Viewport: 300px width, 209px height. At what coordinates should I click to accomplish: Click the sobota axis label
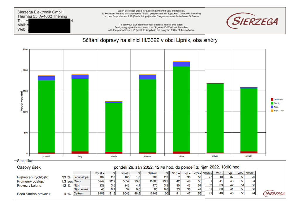(x=215, y=156)
